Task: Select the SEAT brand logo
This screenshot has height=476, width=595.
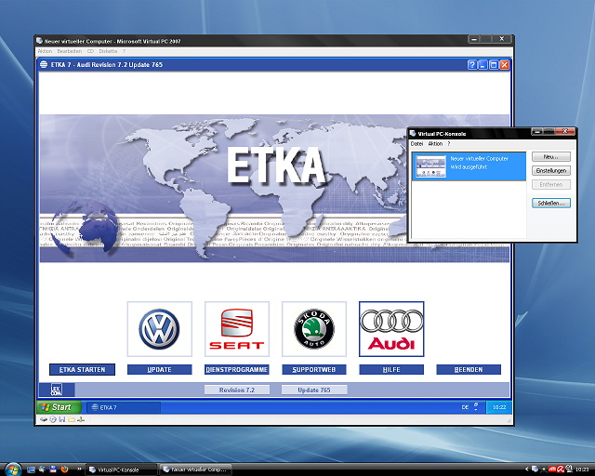Action: point(237,329)
